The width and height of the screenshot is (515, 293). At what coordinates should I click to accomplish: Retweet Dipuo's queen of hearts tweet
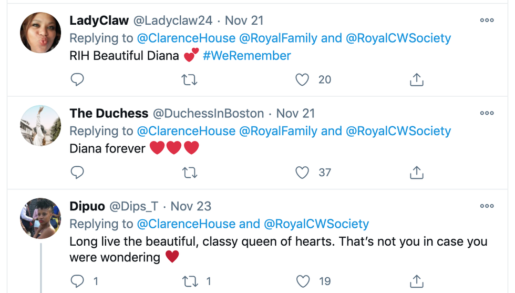(x=190, y=281)
